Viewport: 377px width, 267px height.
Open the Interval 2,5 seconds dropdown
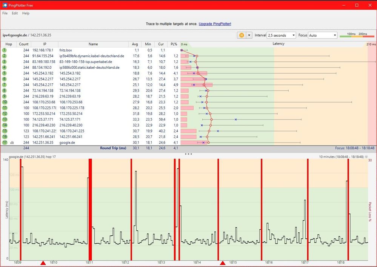coord(281,35)
